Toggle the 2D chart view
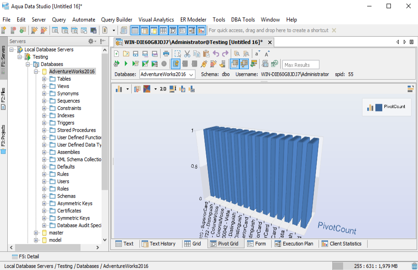Viewport: 418px width, 270px height. click(x=163, y=89)
